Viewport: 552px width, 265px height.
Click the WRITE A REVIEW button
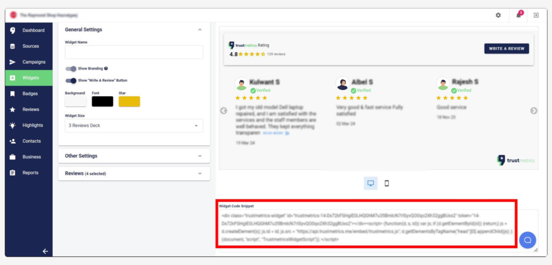pyautogui.click(x=507, y=48)
